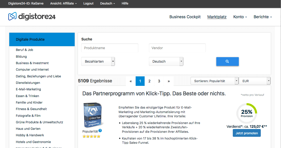
Task: Expand the Berichte menu
Action: 263,17
